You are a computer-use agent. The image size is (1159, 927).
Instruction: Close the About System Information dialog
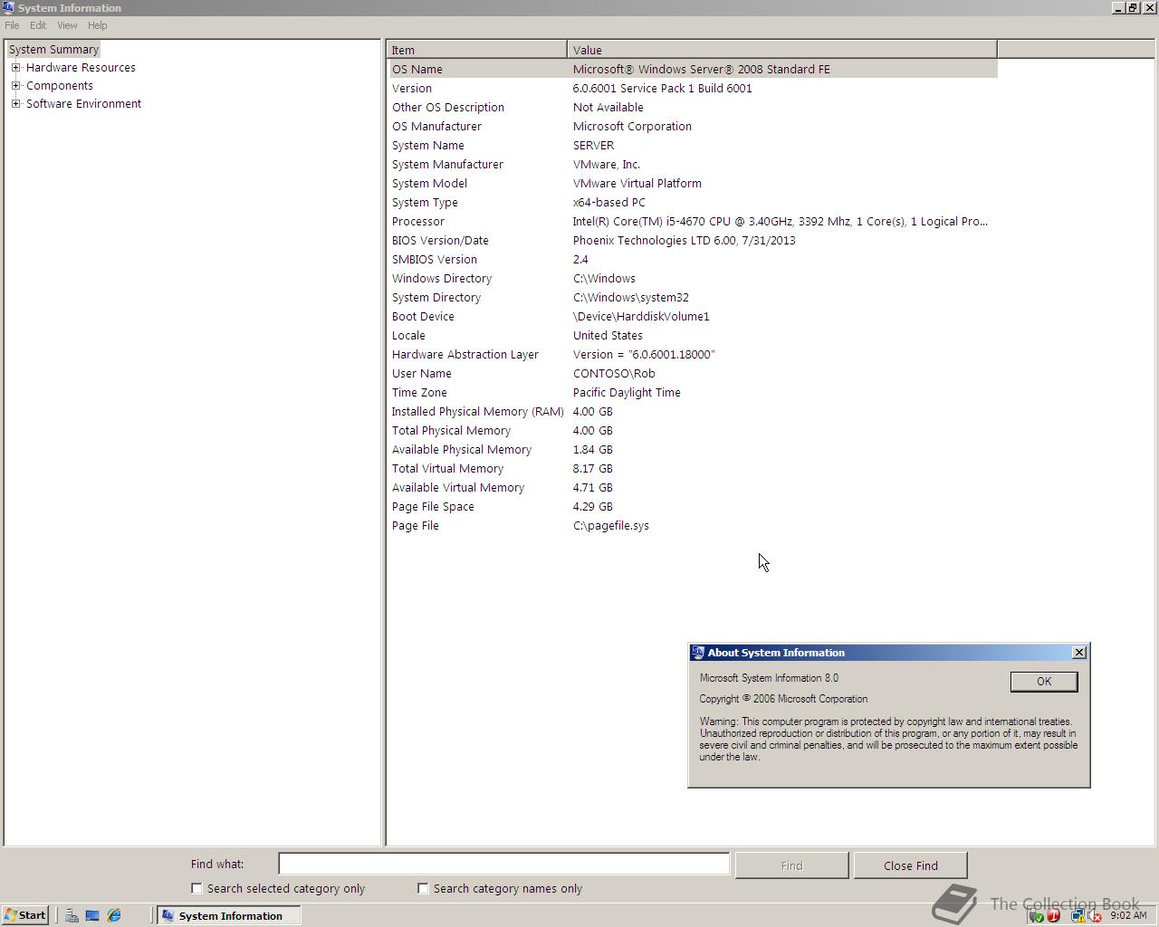[x=1078, y=652]
